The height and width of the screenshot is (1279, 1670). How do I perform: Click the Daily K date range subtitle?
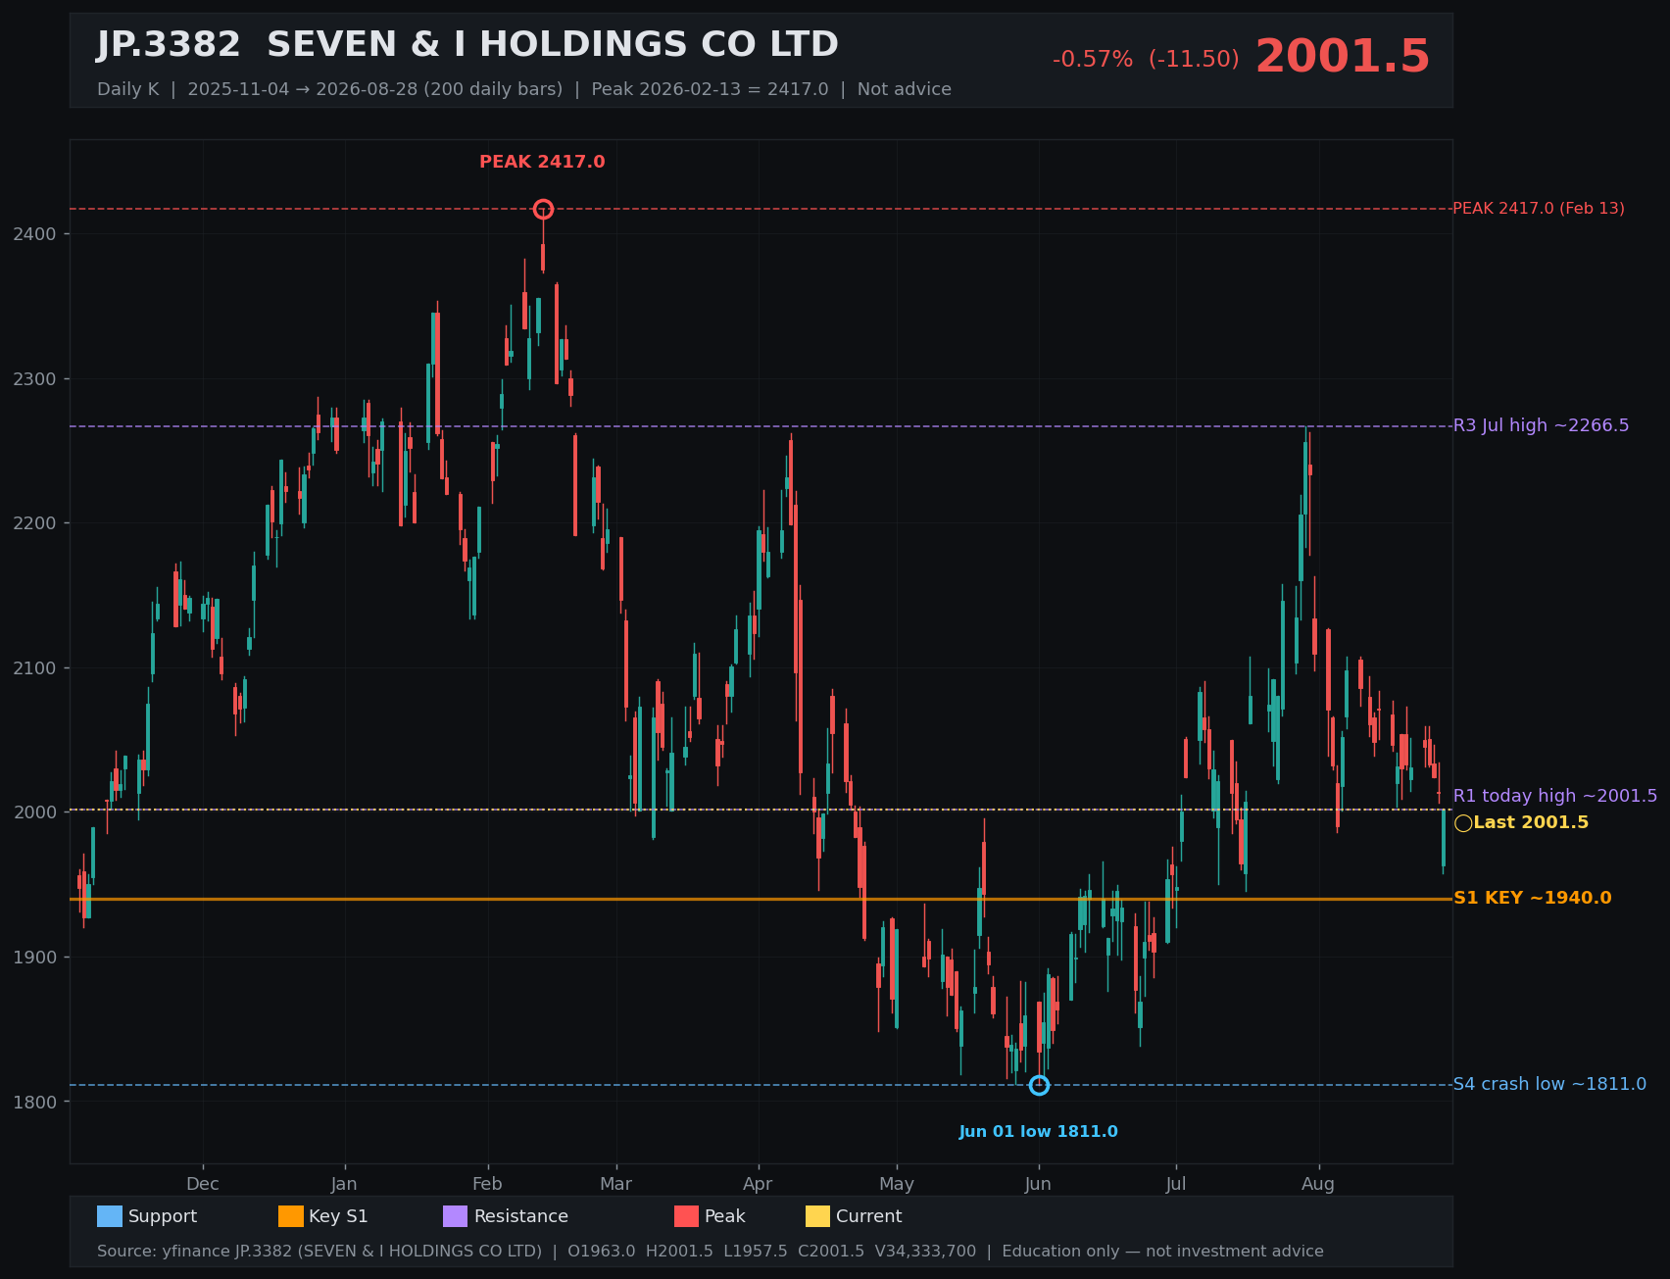click(x=524, y=89)
